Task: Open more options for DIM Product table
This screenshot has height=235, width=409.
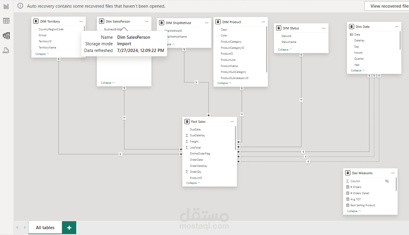Action: [x=263, y=22]
